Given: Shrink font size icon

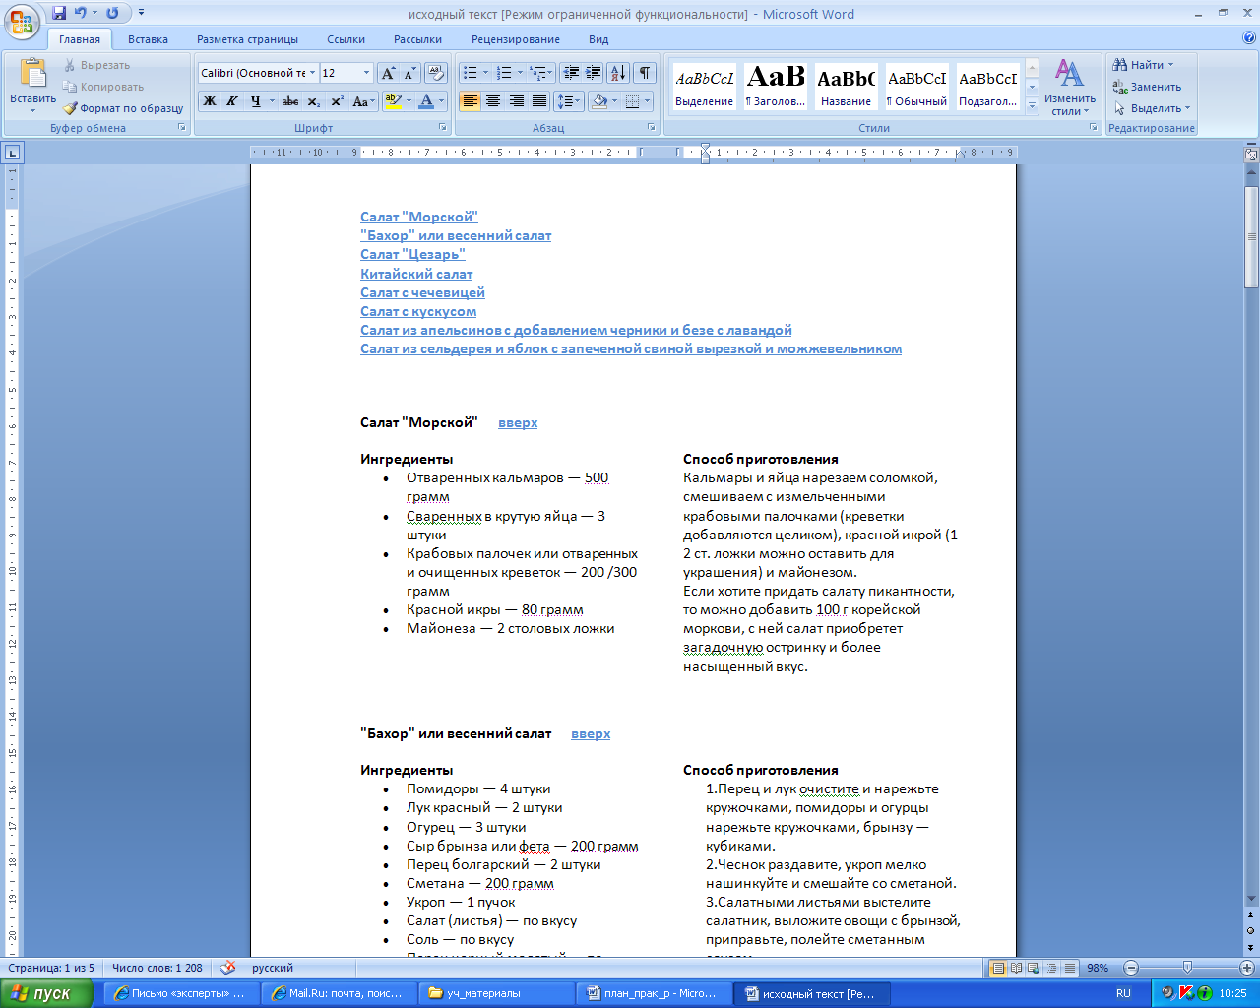Looking at the screenshot, I should pyautogui.click(x=409, y=73).
